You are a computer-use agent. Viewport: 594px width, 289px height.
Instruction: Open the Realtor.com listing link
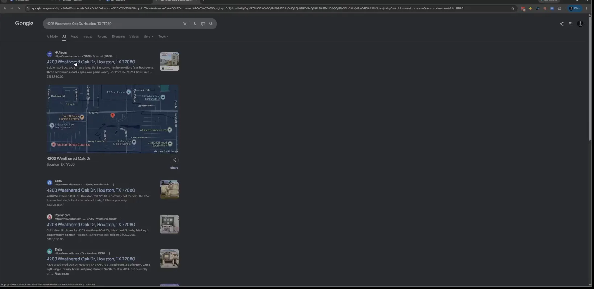91,225
